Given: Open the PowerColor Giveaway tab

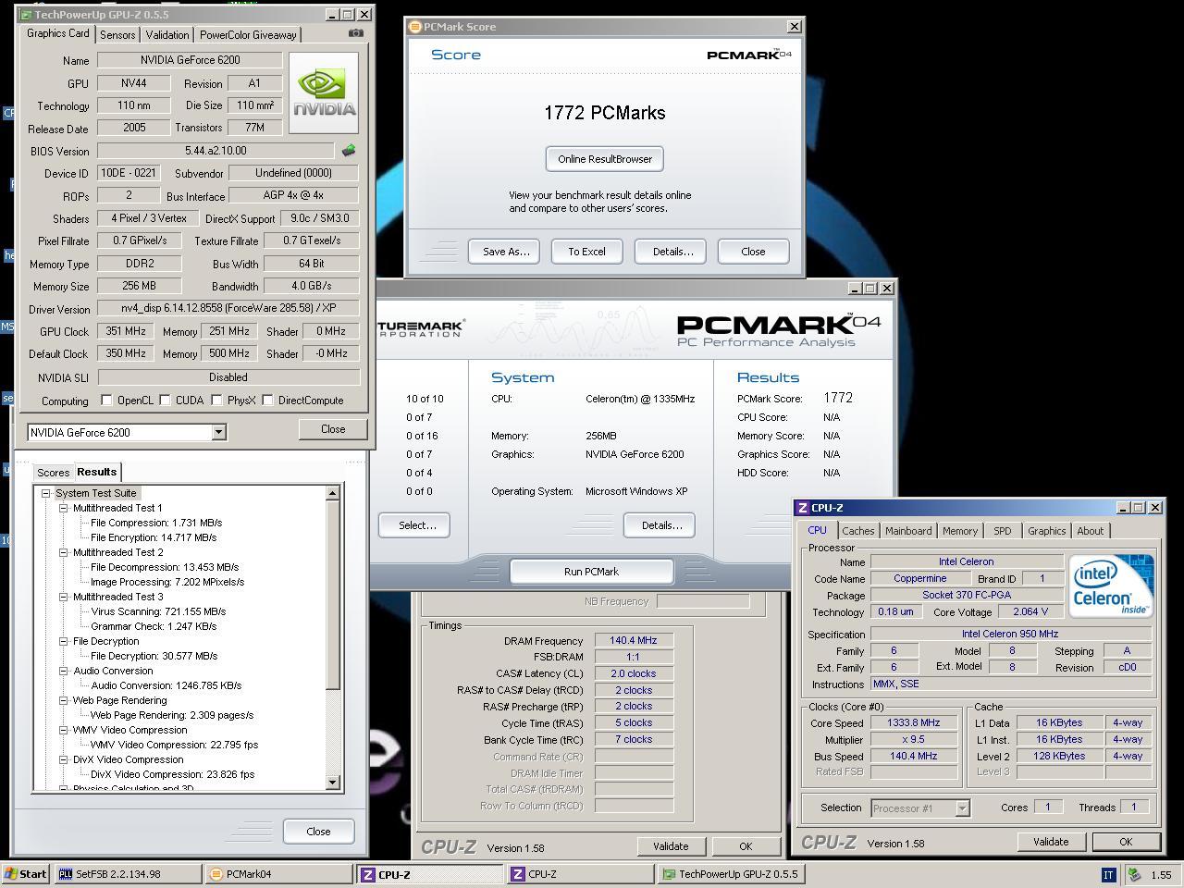Looking at the screenshot, I should tap(248, 35).
